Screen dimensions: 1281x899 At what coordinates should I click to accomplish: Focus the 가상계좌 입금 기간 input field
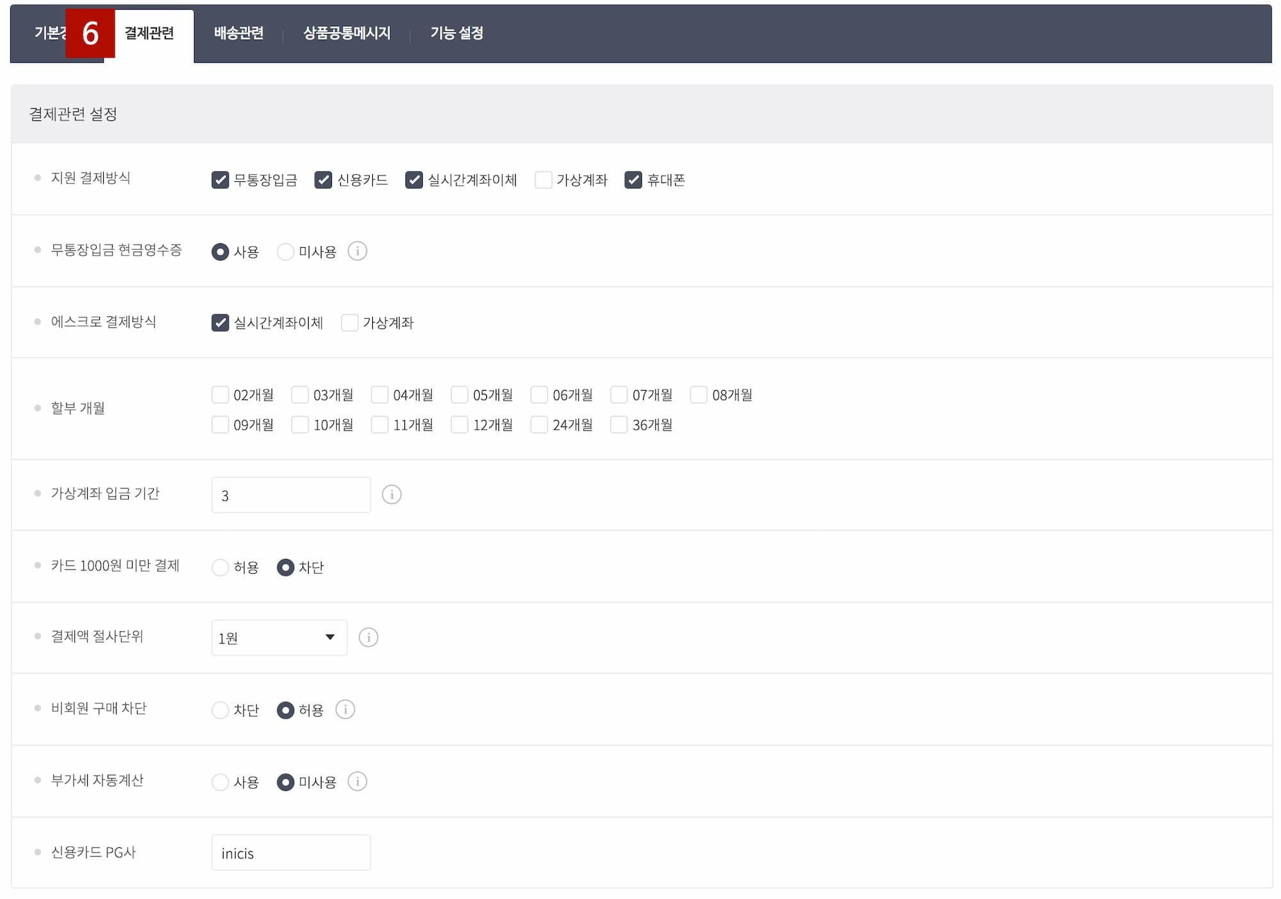click(291, 494)
